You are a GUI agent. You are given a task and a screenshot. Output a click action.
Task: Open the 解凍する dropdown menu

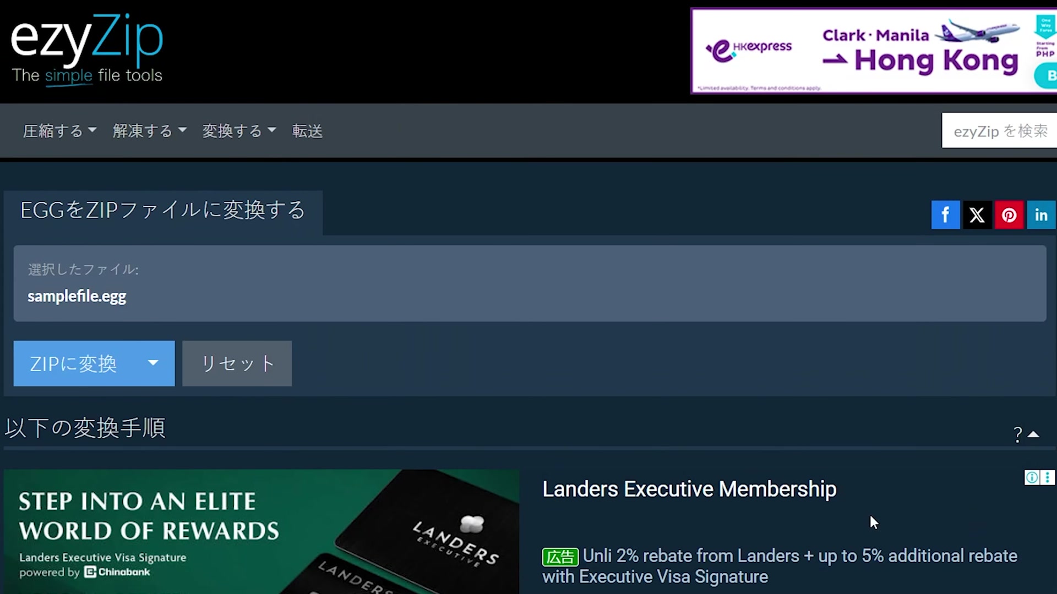(x=149, y=131)
